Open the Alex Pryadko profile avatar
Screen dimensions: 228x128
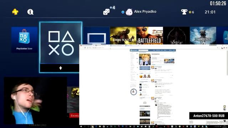pos(129,12)
